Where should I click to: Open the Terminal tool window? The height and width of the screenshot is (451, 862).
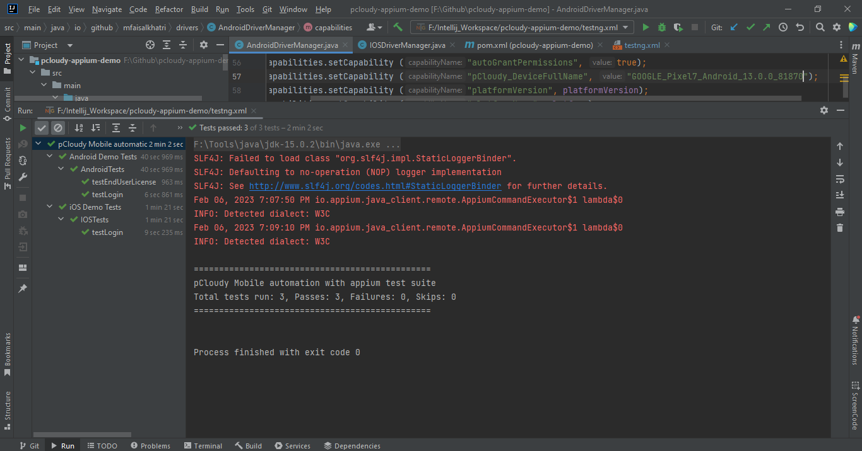coord(203,445)
